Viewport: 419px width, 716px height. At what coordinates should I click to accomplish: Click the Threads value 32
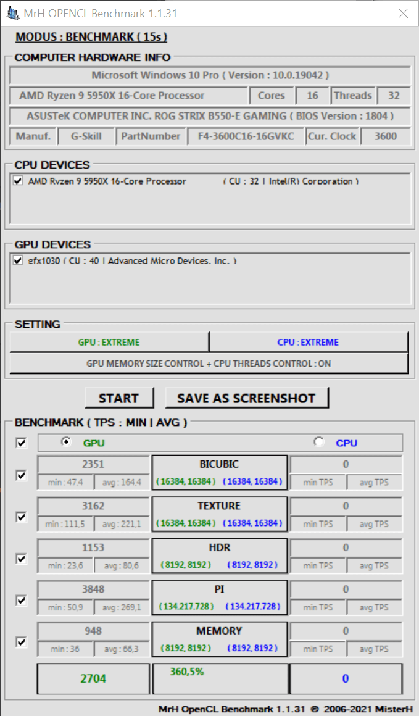click(394, 96)
